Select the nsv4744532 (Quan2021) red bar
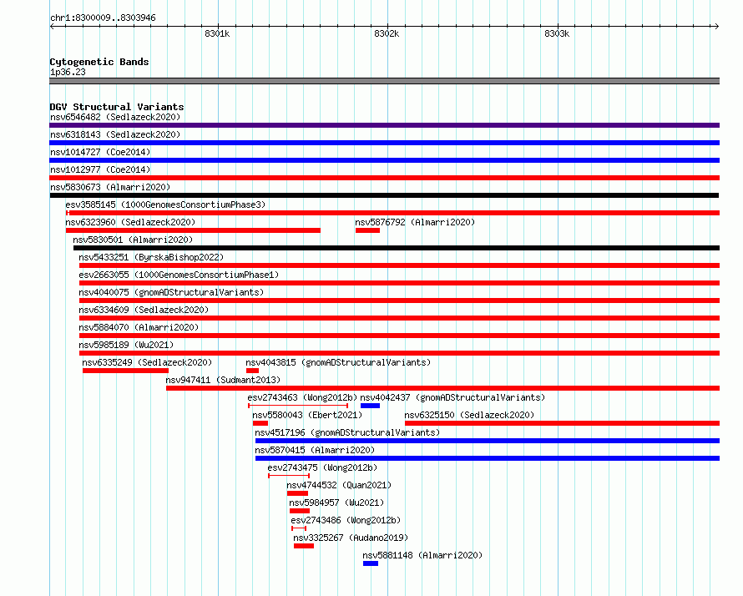This screenshot has height=596, width=743. [297, 493]
